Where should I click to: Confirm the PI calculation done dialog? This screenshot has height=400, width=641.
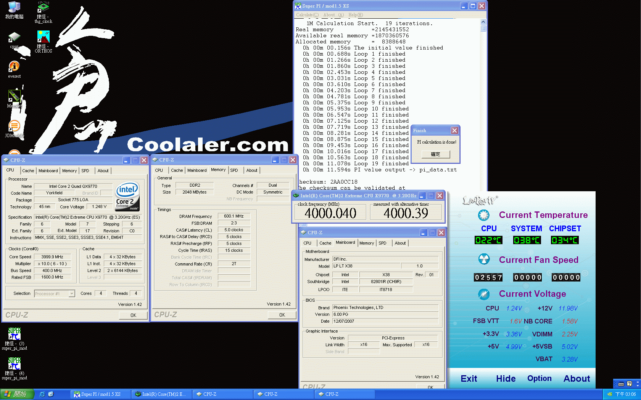tap(435, 154)
